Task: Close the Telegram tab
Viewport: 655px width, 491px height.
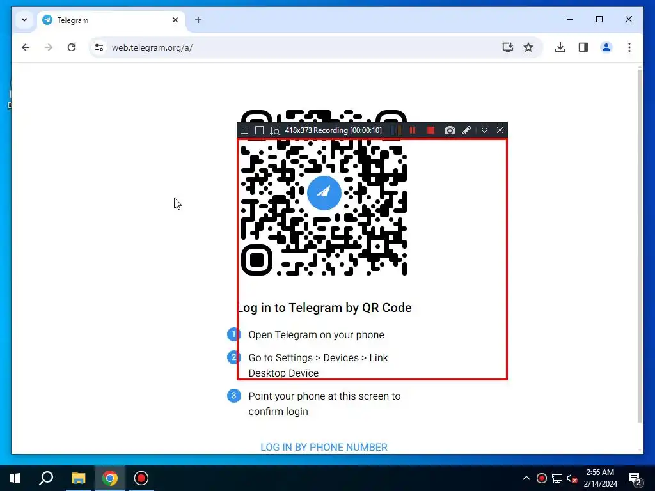Action: pos(175,20)
